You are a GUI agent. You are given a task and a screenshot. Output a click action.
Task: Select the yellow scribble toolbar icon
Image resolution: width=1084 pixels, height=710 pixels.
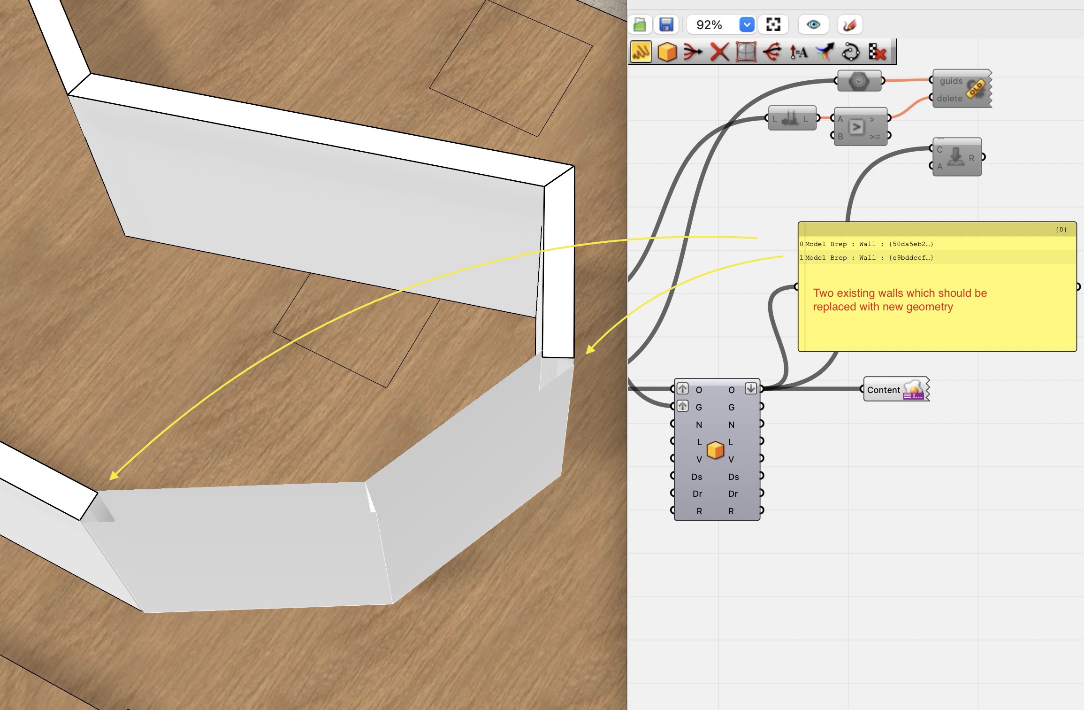pos(641,52)
